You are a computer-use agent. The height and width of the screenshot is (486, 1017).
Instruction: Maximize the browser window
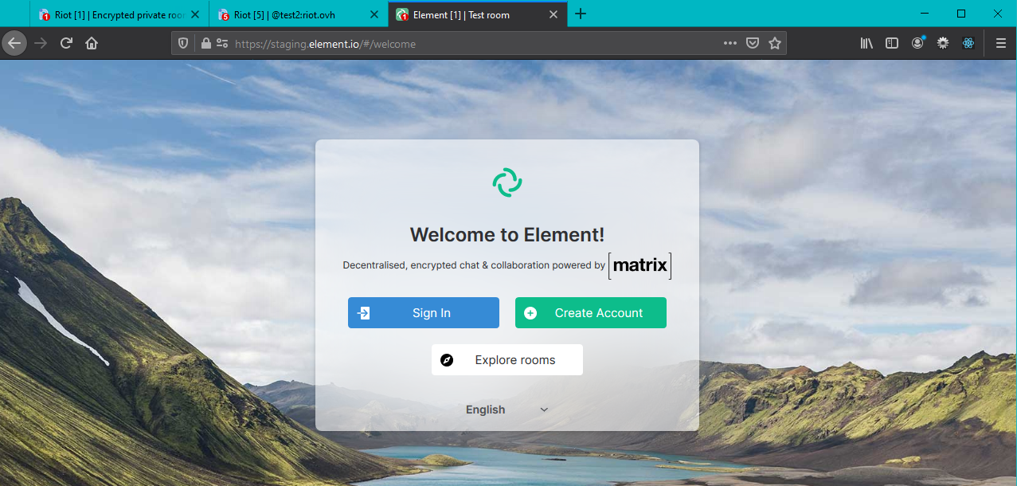pyautogui.click(x=961, y=14)
